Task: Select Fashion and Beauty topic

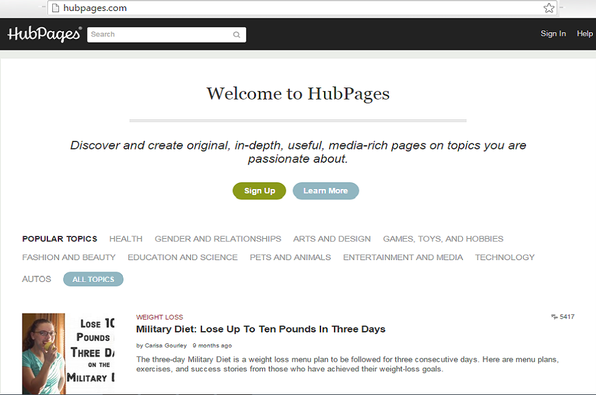Action: (69, 258)
